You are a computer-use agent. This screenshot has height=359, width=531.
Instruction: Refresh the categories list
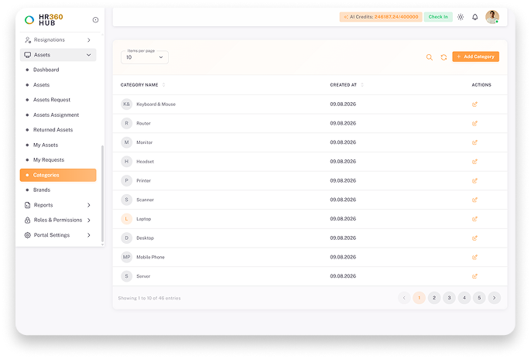pos(444,57)
